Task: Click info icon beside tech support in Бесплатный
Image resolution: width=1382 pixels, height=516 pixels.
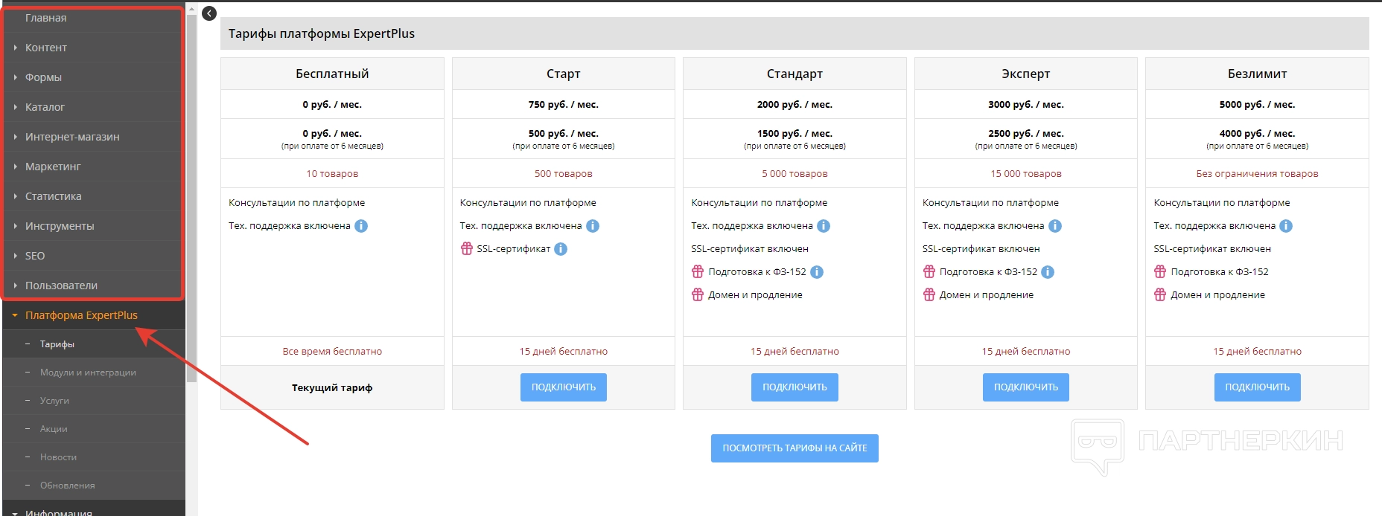Action: 361,226
